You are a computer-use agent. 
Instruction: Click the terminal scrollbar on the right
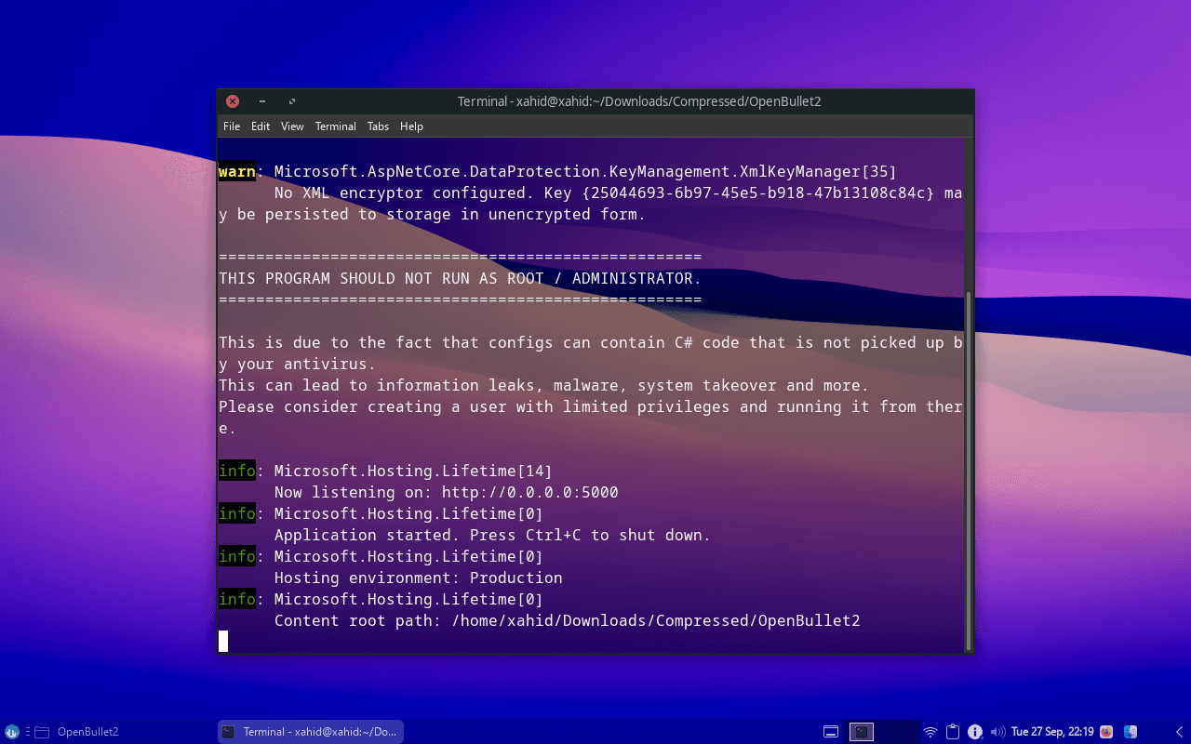(969, 465)
